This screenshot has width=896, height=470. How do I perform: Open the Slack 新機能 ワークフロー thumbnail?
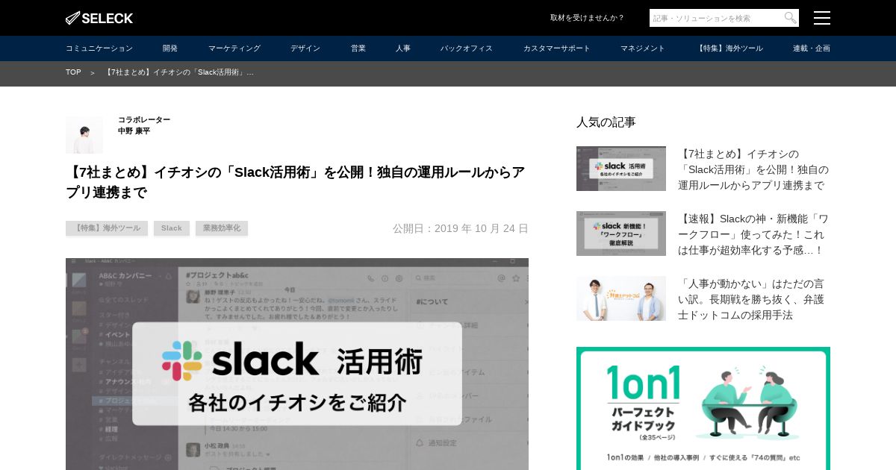point(621,234)
